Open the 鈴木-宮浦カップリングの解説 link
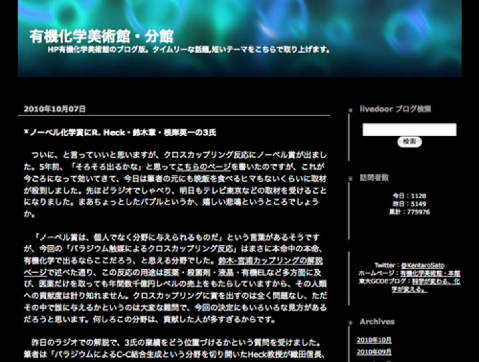This screenshot has height=362, width=479. [271, 261]
